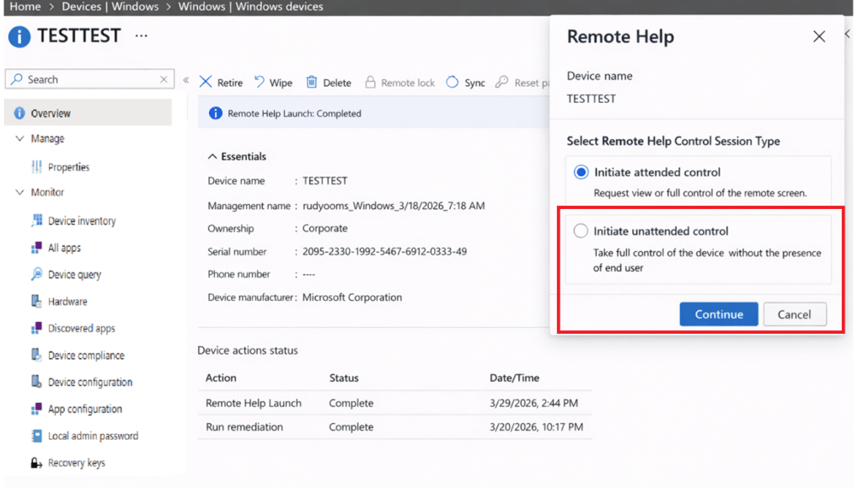Select Initiate unattended control option
Image resolution: width=863 pixels, height=499 pixels.
click(x=581, y=231)
